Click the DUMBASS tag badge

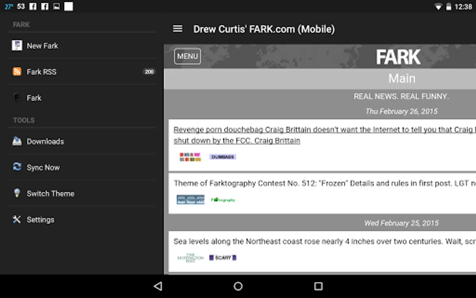[223, 157]
